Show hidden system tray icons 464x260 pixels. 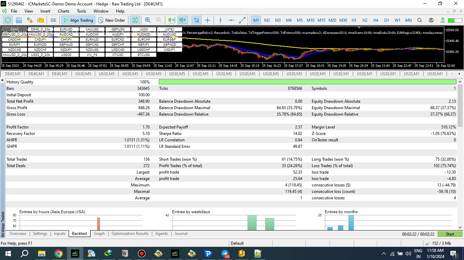(384, 254)
